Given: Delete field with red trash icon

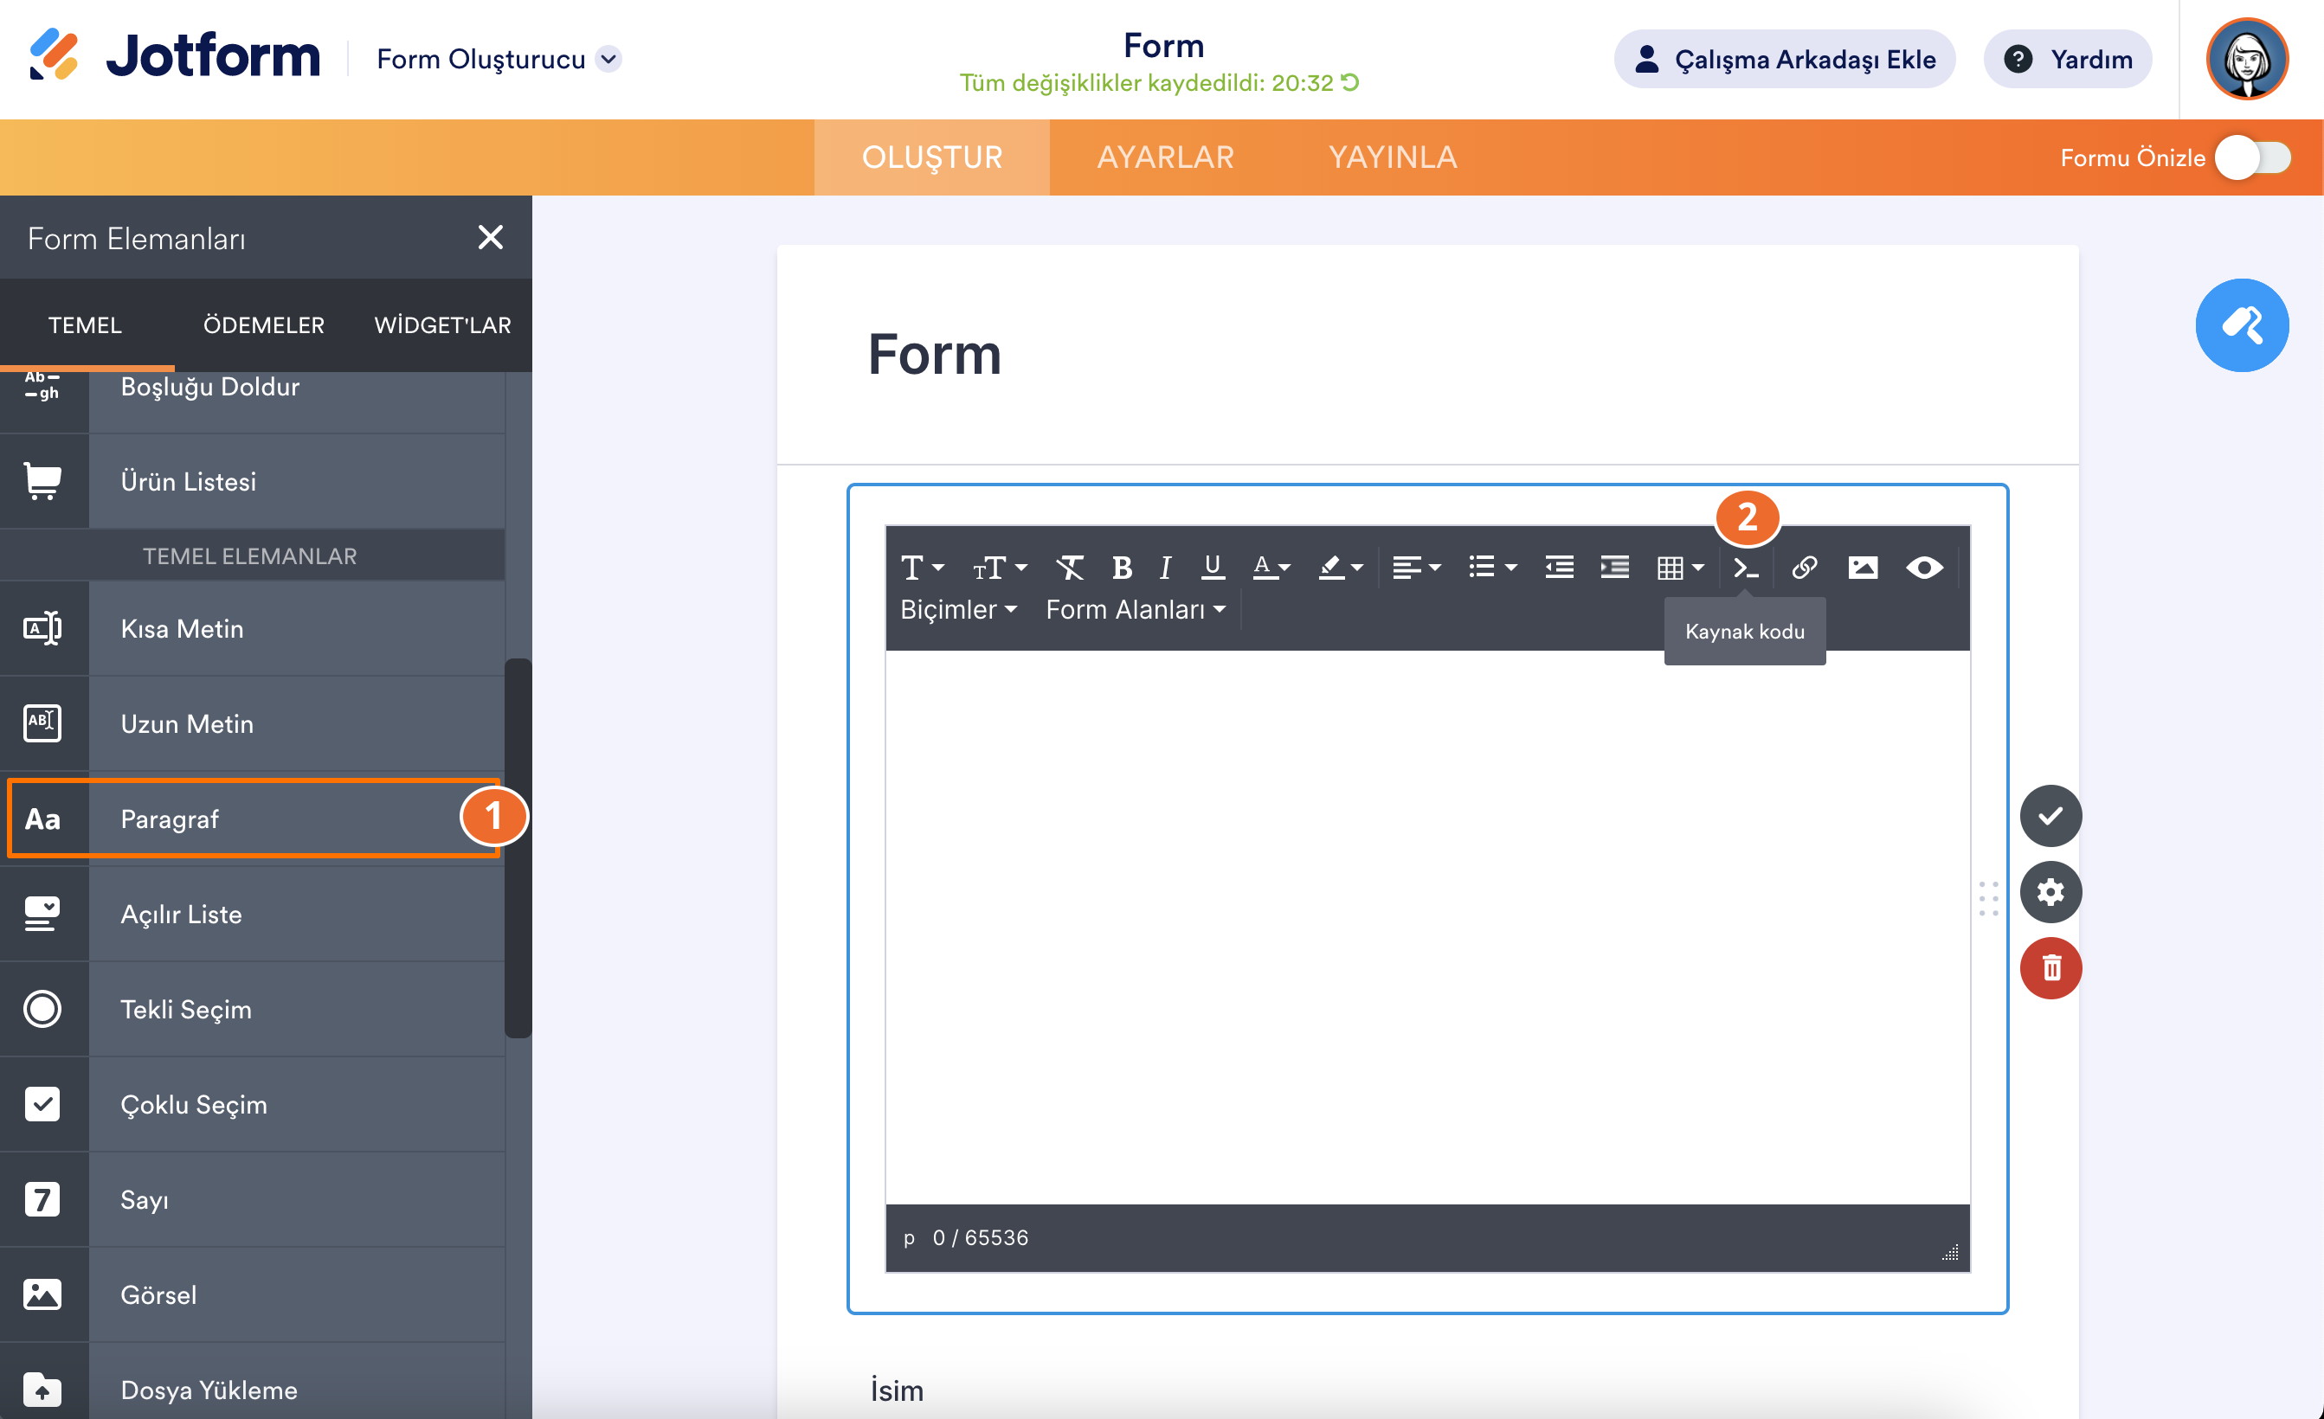Looking at the screenshot, I should (2050, 968).
